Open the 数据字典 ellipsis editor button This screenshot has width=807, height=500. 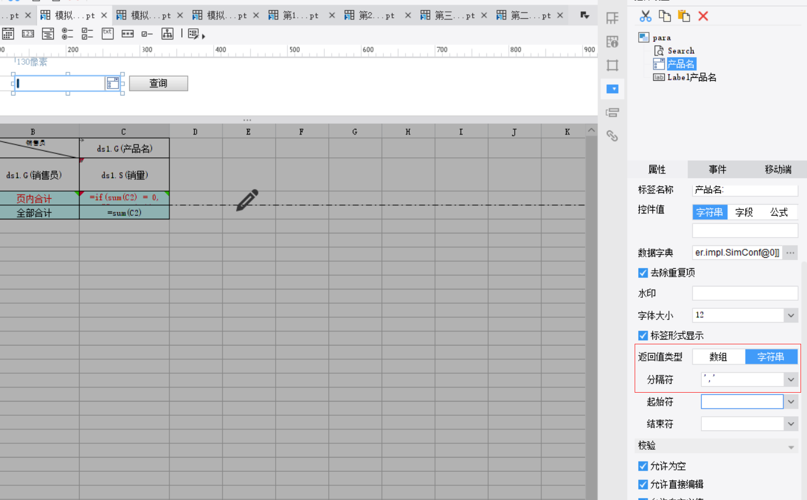coord(790,253)
